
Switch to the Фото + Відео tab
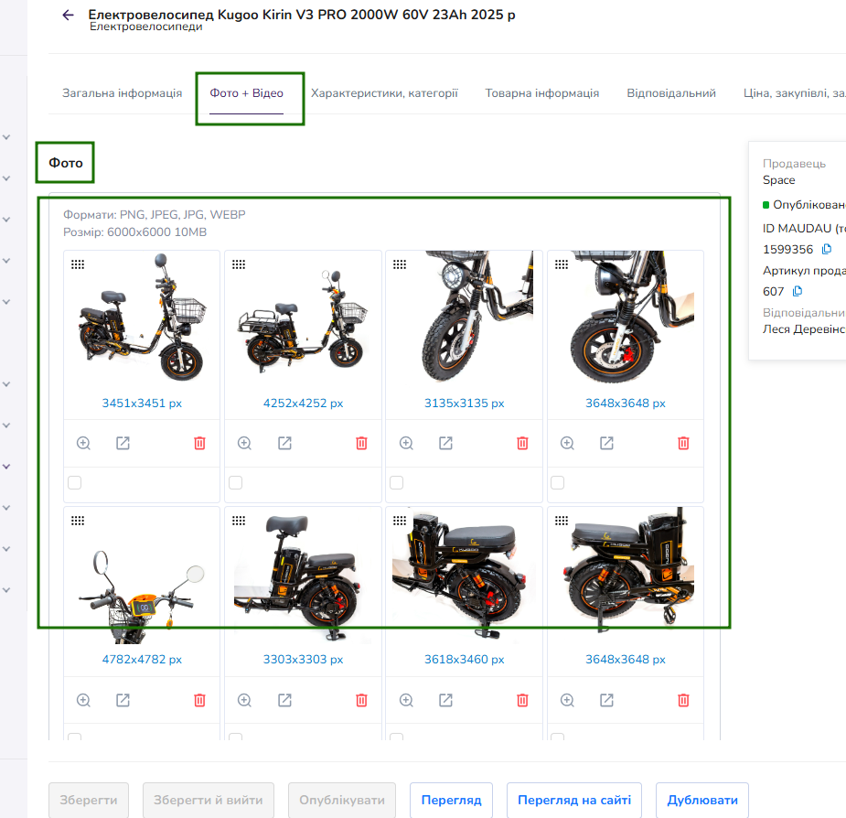247,92
